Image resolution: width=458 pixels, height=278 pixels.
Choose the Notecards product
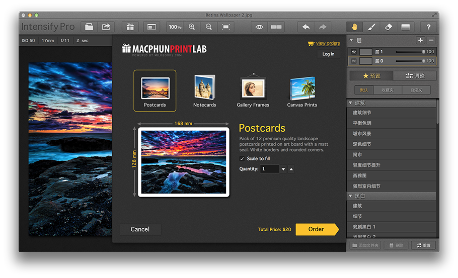205,90
